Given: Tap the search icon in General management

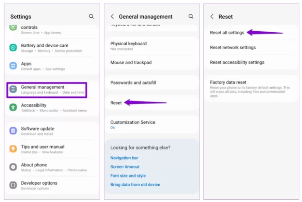Looking at the screenshot, I should (x=191, y=17).
